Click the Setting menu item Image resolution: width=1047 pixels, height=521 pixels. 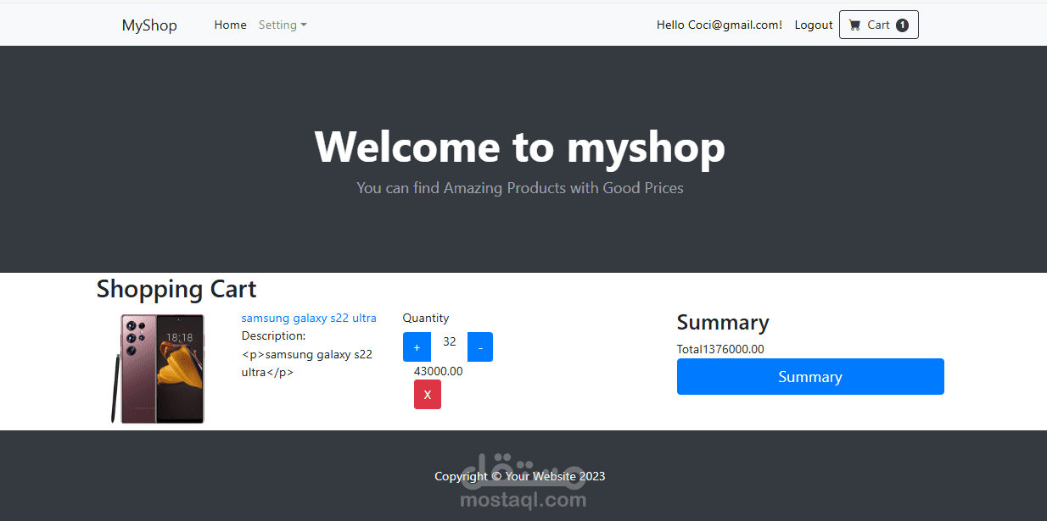(x=277, y=25)
